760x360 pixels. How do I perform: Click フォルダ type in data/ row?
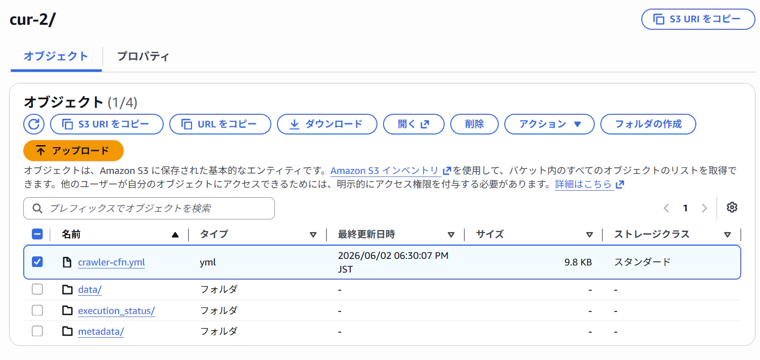[x=219, y=290]
